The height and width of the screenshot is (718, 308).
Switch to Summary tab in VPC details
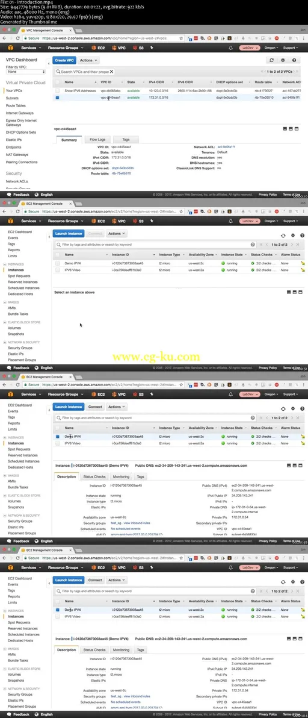click(x=69, y=139)
